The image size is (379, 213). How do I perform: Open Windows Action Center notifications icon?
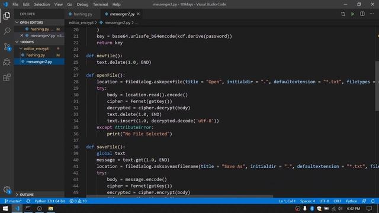tap(369, 208)
